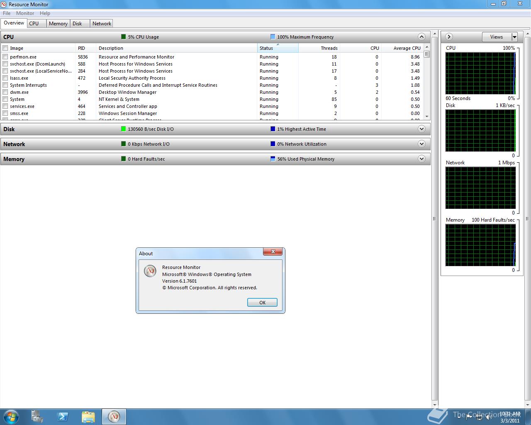Click the Disk activity graph
The width and height of the screenshot is (531, 425).
point(480,131)
